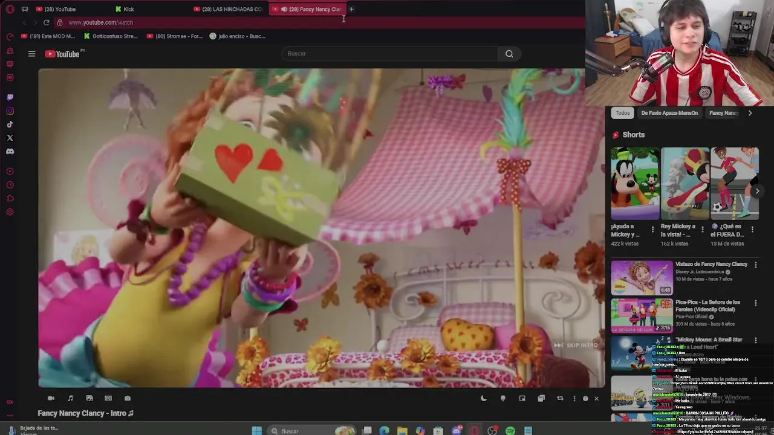
Task: Open bookmark 'julio enciso - Busc...'
Action: [x=238, y=36]
